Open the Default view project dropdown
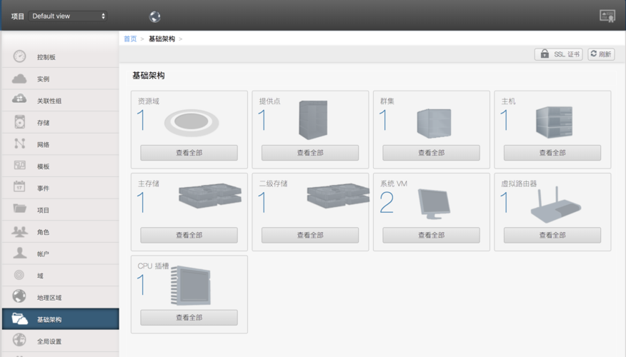626x357 pixels. (68, 16)
